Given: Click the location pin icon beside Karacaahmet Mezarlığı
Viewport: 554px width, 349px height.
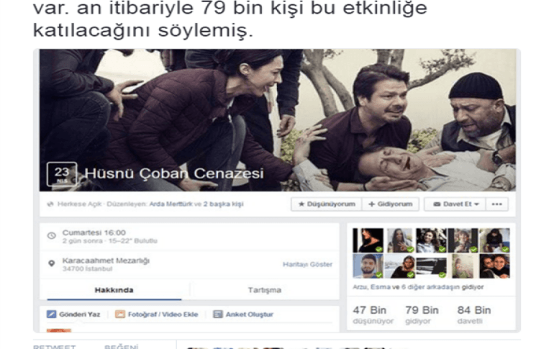Looking at the screenshot, I should [51, 263].
